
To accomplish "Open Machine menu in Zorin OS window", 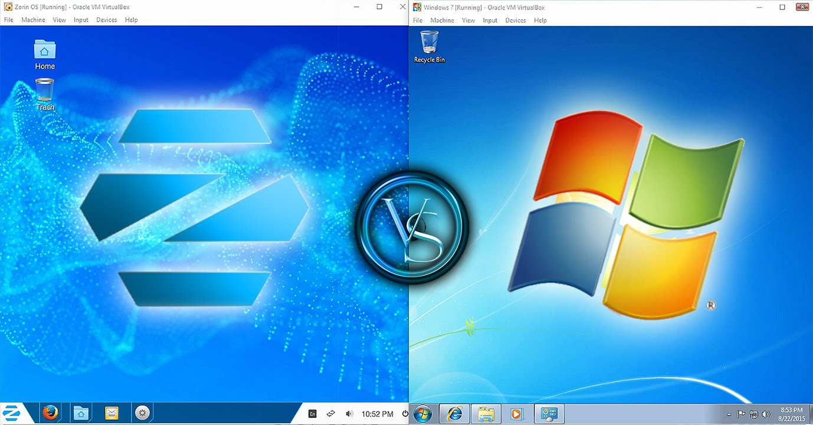I will point(33,20).
